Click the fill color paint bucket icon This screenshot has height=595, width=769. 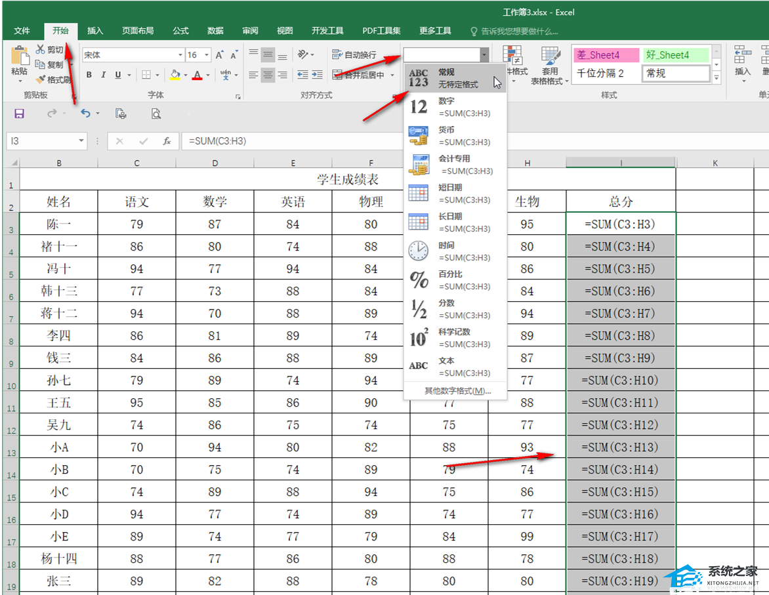175,75
